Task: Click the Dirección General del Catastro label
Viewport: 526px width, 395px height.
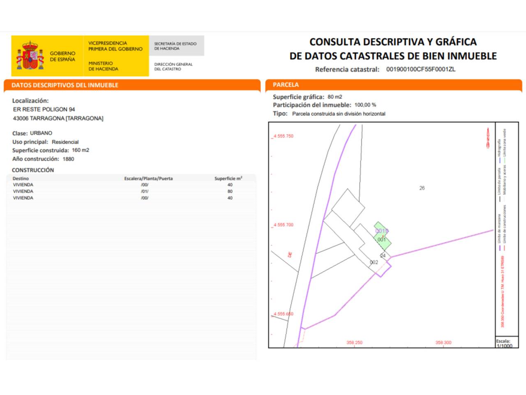Action: click(x=173, y=67)
